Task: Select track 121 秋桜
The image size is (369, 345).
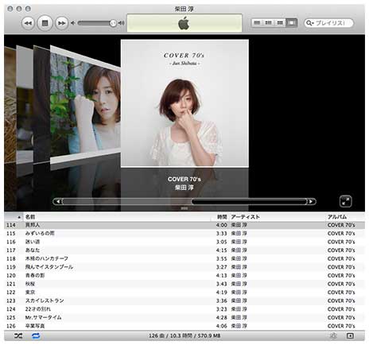Action: [184, 284]
